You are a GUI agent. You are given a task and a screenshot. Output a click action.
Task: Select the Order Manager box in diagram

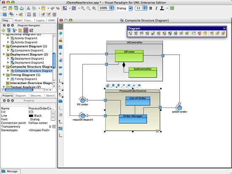pos(133,119)
